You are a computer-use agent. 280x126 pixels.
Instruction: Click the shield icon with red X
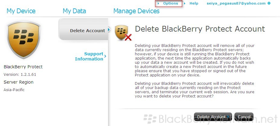click(x=123, y=33)
